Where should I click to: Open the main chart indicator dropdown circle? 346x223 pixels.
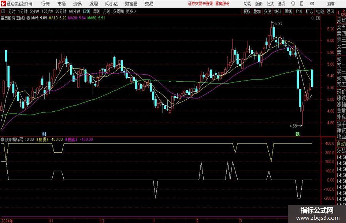tap(29, 18)
